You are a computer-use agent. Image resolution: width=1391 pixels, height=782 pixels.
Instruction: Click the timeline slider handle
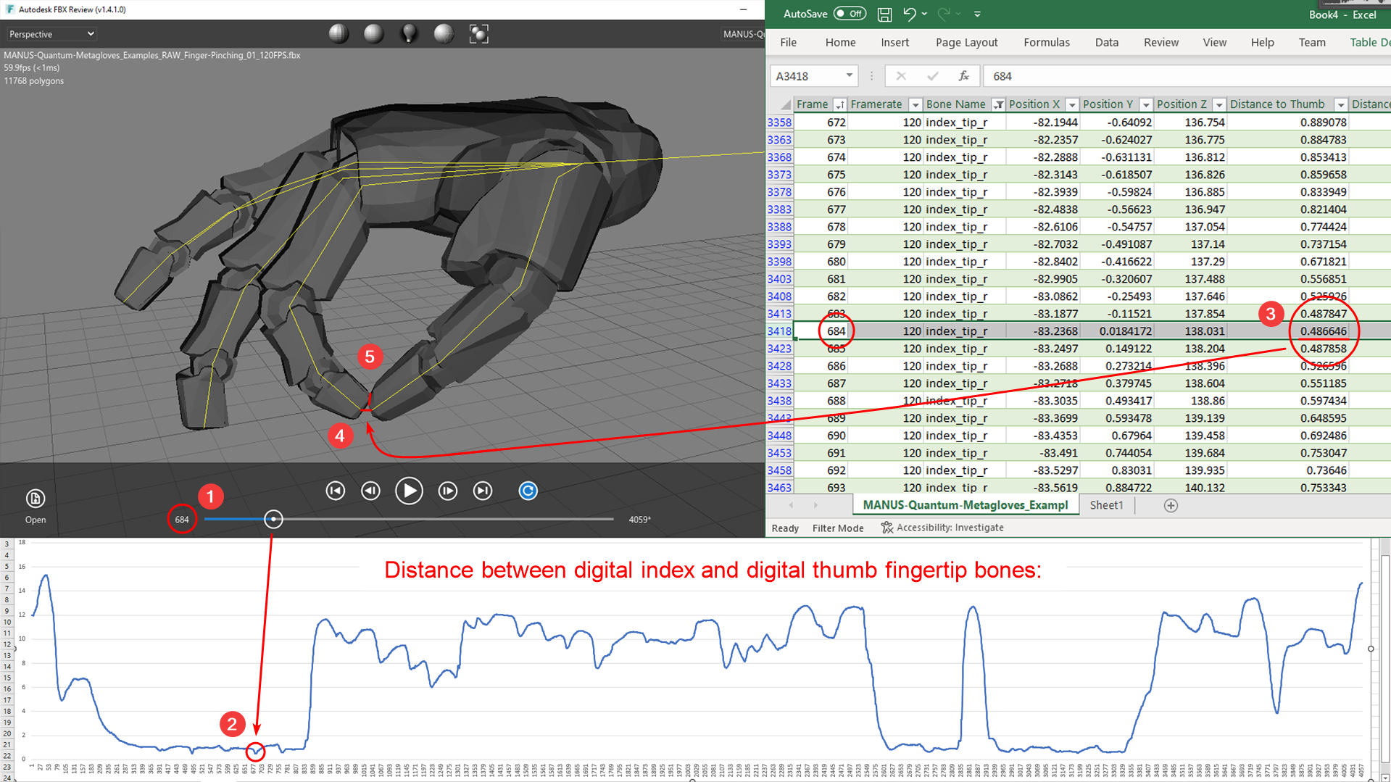point(273,519)
